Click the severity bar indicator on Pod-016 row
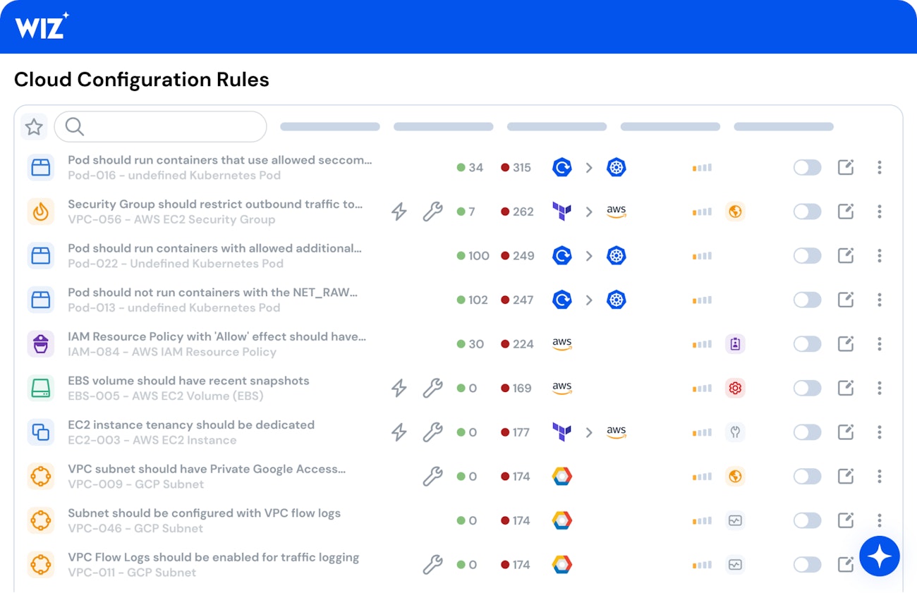 (x=702, y=167)
